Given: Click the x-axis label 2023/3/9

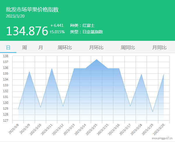Looking at the screenshot, I should (25, 129).
